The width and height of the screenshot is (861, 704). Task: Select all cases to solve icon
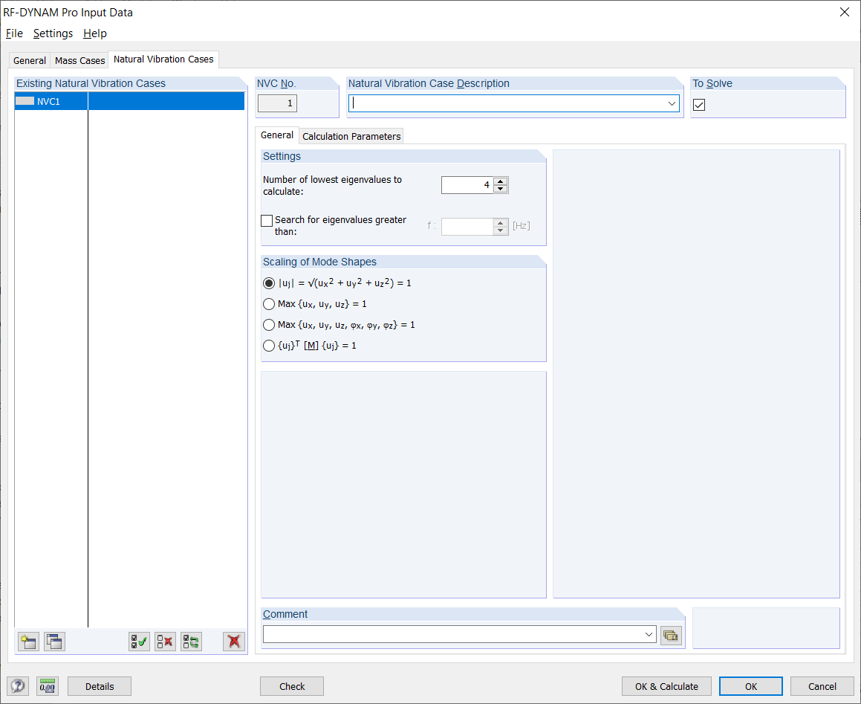pyautogui.click(x=139, y=642)
